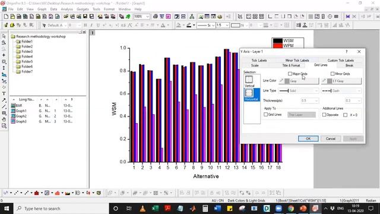
Task: Switch to the Scale tab
Action: click(x=255, y=65)
